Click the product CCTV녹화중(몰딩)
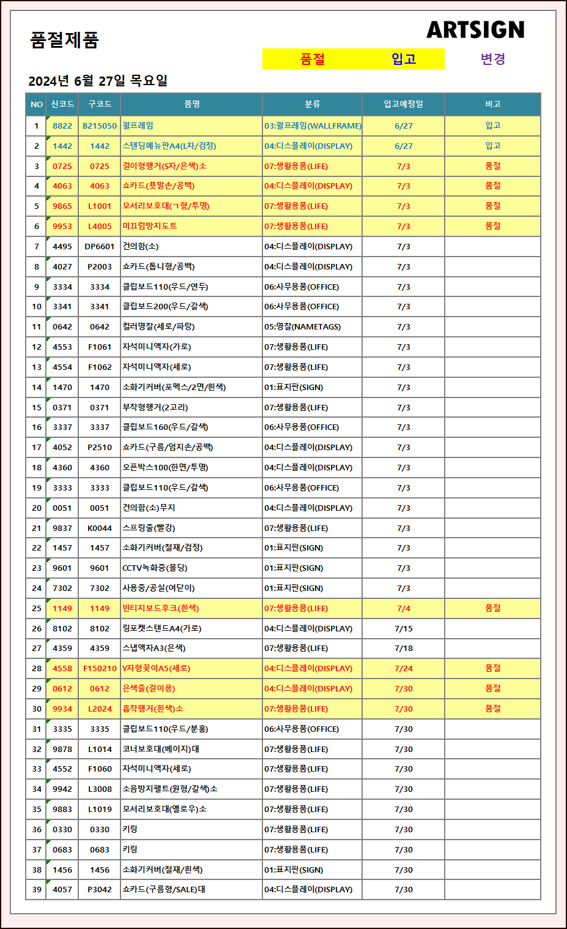 click(x=155, y=568)
